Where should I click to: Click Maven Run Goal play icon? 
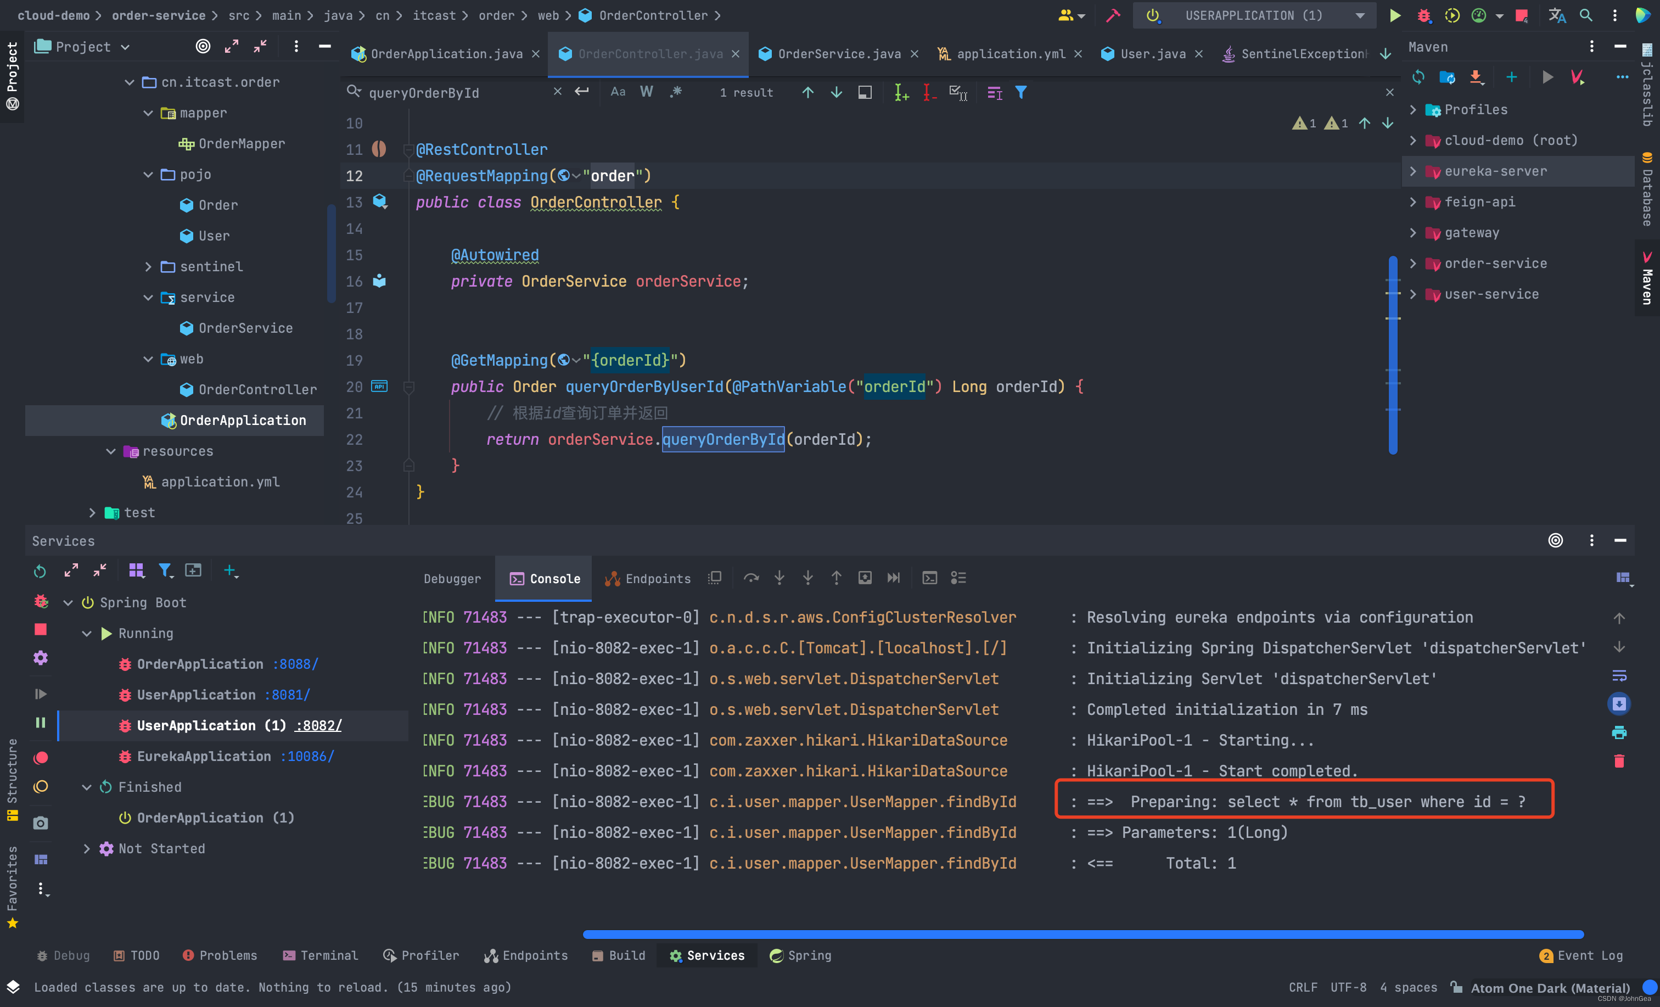(1547, 77)
